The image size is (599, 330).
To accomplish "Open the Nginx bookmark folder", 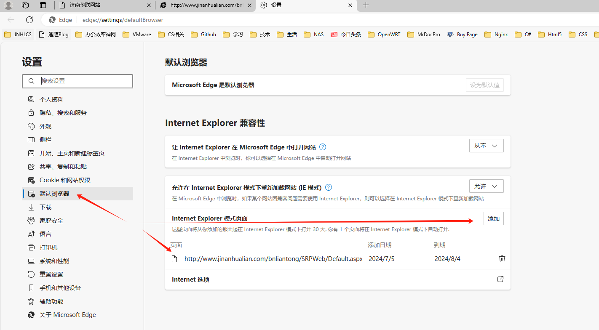I will (x=496, y=35).
